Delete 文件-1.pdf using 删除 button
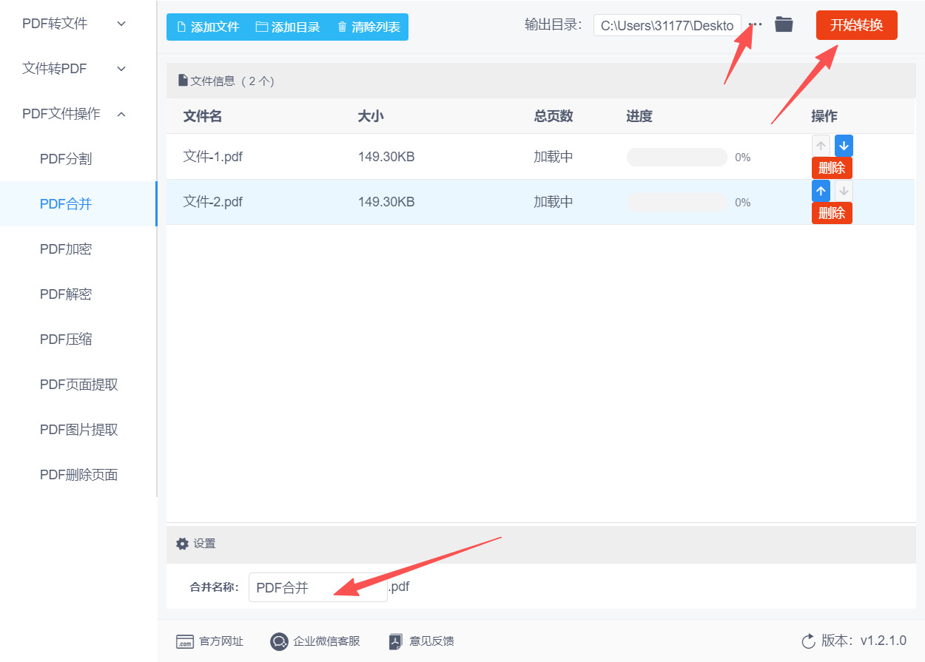This screenshot has height=662, width=925. pos(832,168)
